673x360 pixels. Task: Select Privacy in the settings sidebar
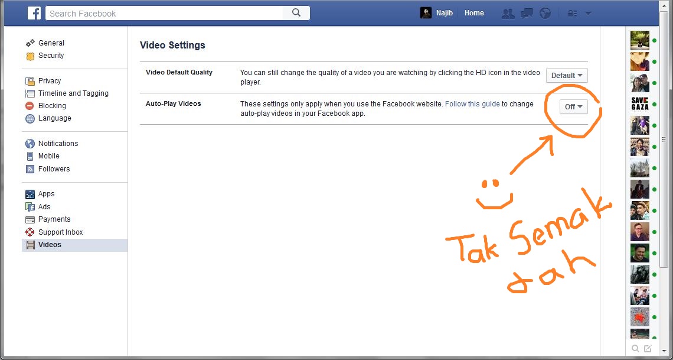pyautogui.click(x=50, y=81)
